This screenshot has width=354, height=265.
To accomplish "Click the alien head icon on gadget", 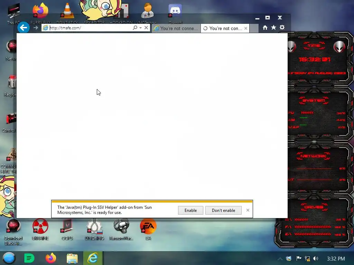I will point(339,47).
